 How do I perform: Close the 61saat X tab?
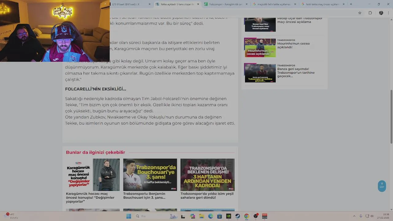point(150,4)
